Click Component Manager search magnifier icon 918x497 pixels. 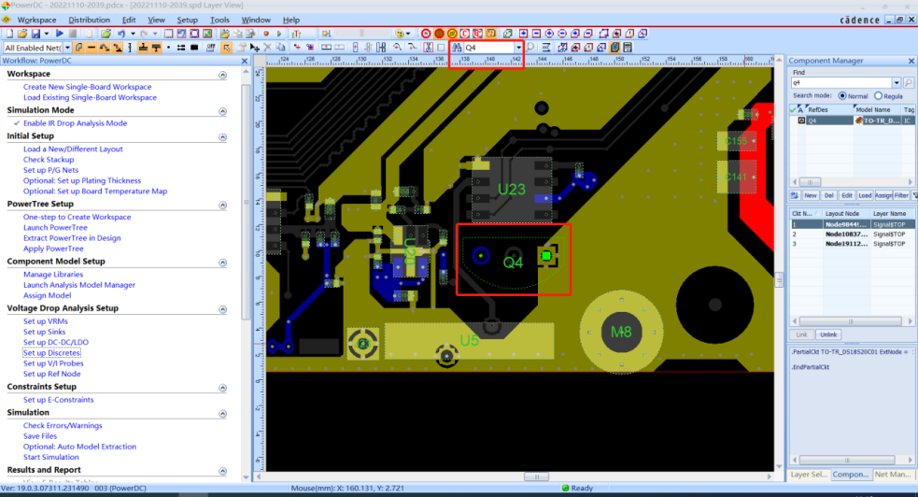pos(909,82)
